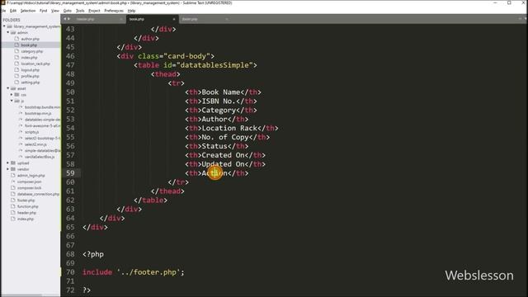Collapse the library_management_system root folder
Screen dimensions: 528x297
coord(4,26)
